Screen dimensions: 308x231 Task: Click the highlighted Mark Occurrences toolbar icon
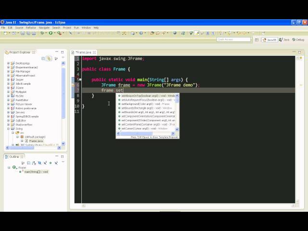pyautogui.click(x=197, y=33)
